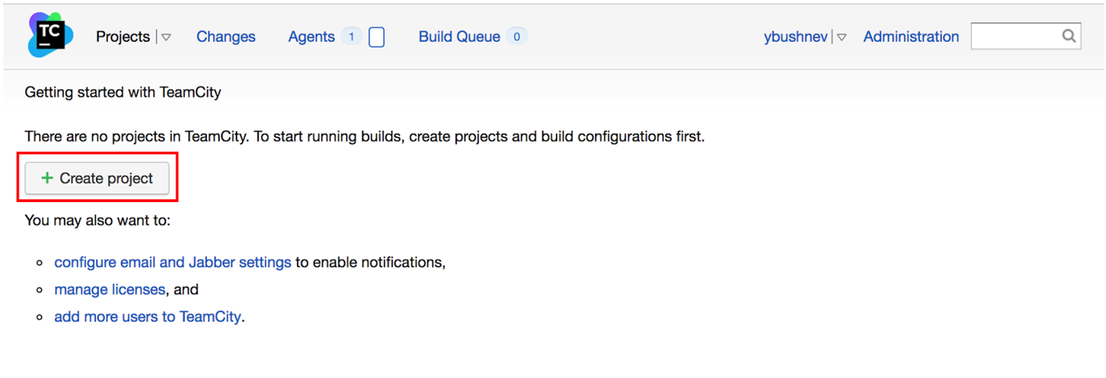Click the green plus icon on Create project

47,178
